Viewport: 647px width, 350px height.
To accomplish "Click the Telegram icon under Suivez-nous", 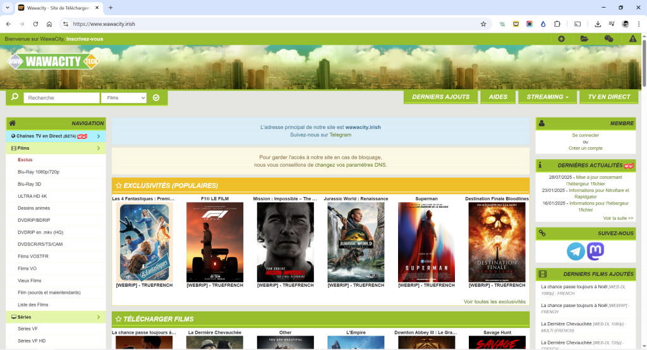I will point(576,251).
